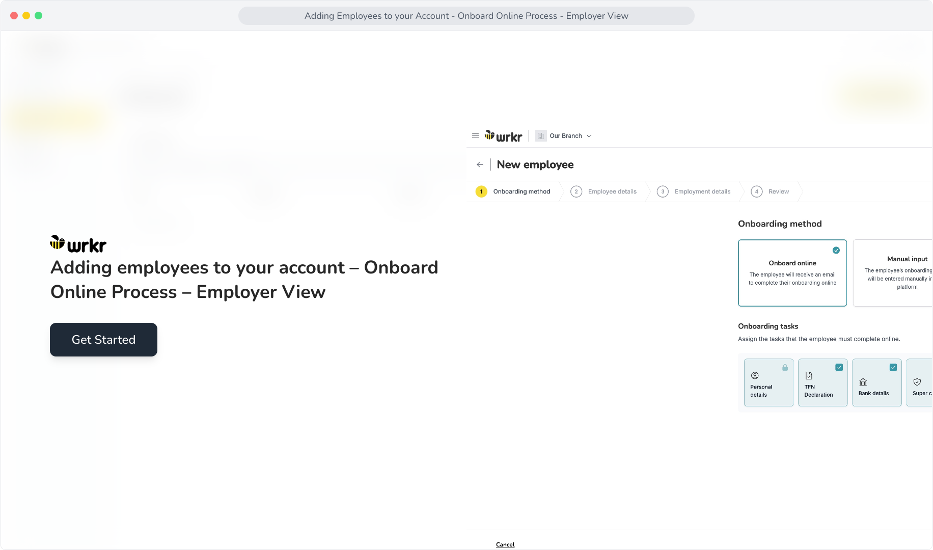Screen dimensions: 933x550
Task: Open the hamburger menu icon
Action: point(475,136)
